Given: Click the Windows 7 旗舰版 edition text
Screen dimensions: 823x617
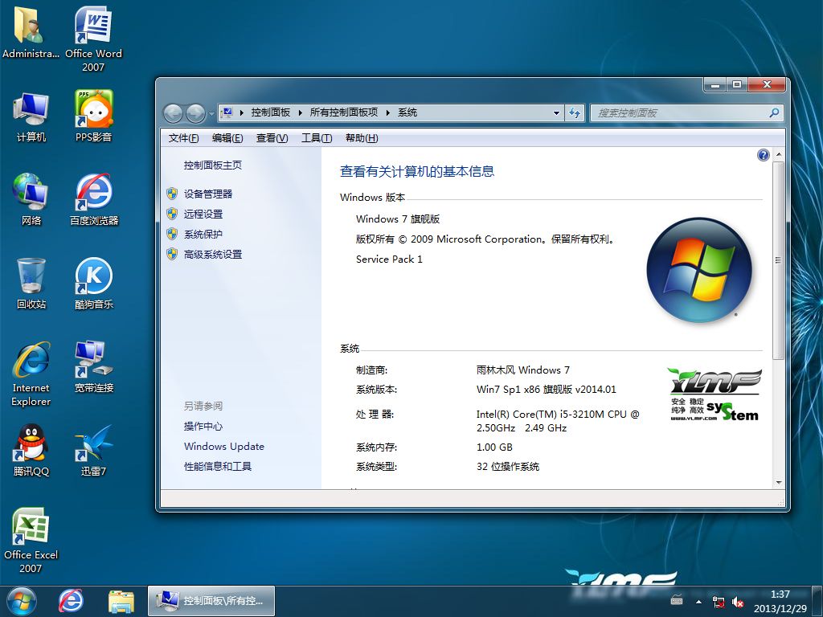Looking at the screenshot, I should (397, 219).
